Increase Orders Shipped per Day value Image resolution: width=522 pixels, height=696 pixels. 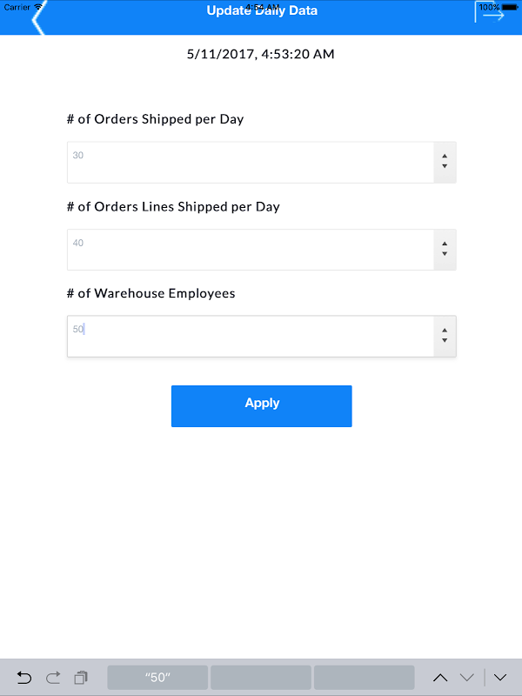[445, 157]
